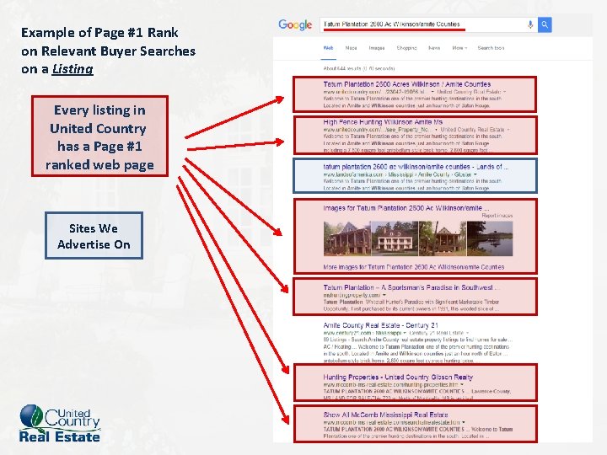Open 'Images for Tatum Plantation' heading link
Screen dimensions: 607x455
pyautogui.click(x=406, y=208)
